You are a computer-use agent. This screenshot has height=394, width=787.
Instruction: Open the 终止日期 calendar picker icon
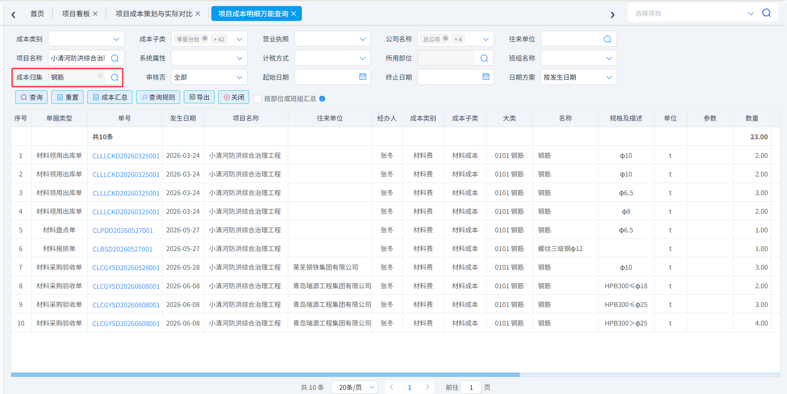click(486, 77)
